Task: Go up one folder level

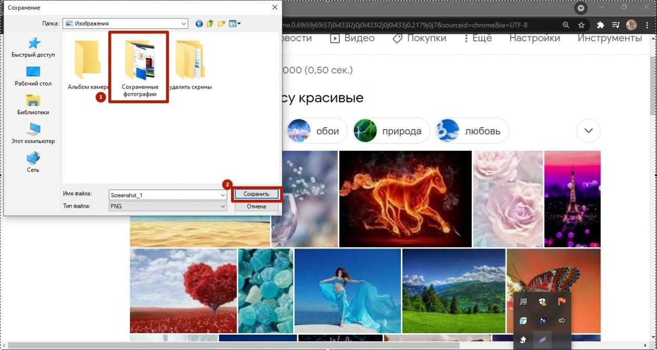Action: coord(210,24)
